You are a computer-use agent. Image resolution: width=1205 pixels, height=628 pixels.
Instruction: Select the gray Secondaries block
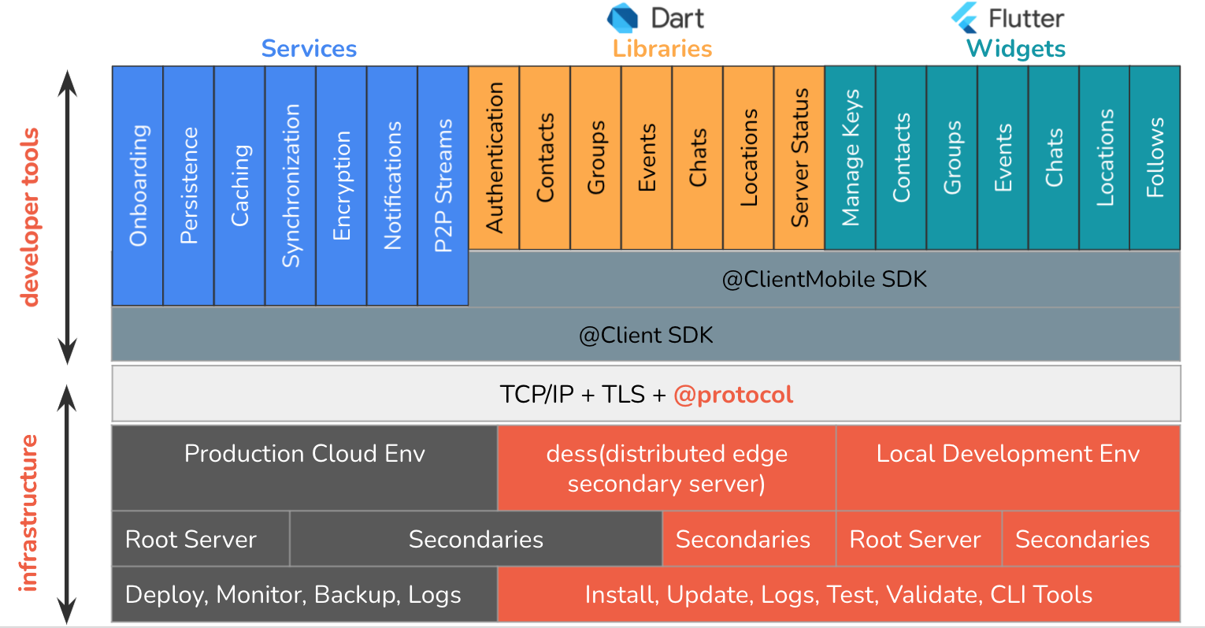click(476, 539)
